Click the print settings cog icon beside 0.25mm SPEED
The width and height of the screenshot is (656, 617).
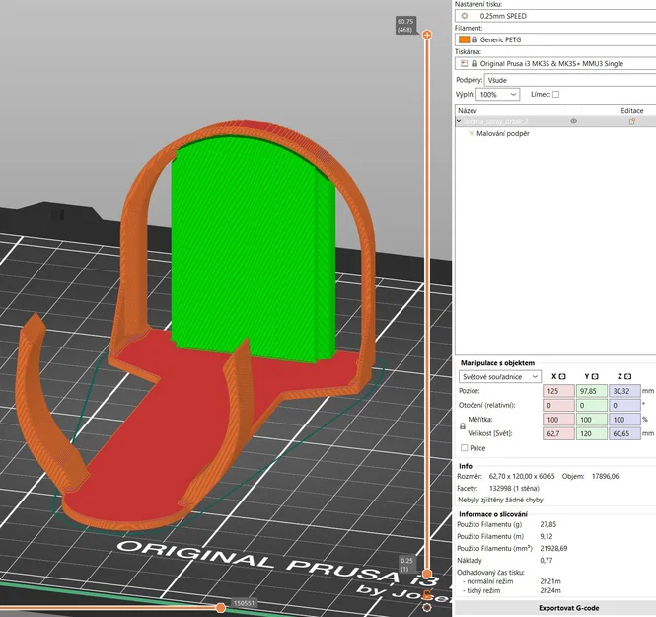pos(465,16)
